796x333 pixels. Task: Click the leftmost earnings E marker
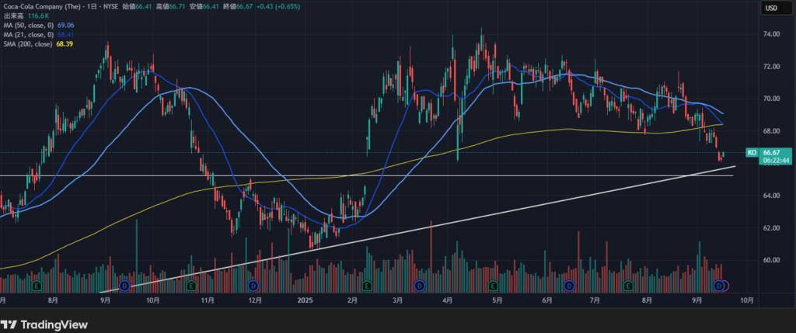click(x=37, y=286)
